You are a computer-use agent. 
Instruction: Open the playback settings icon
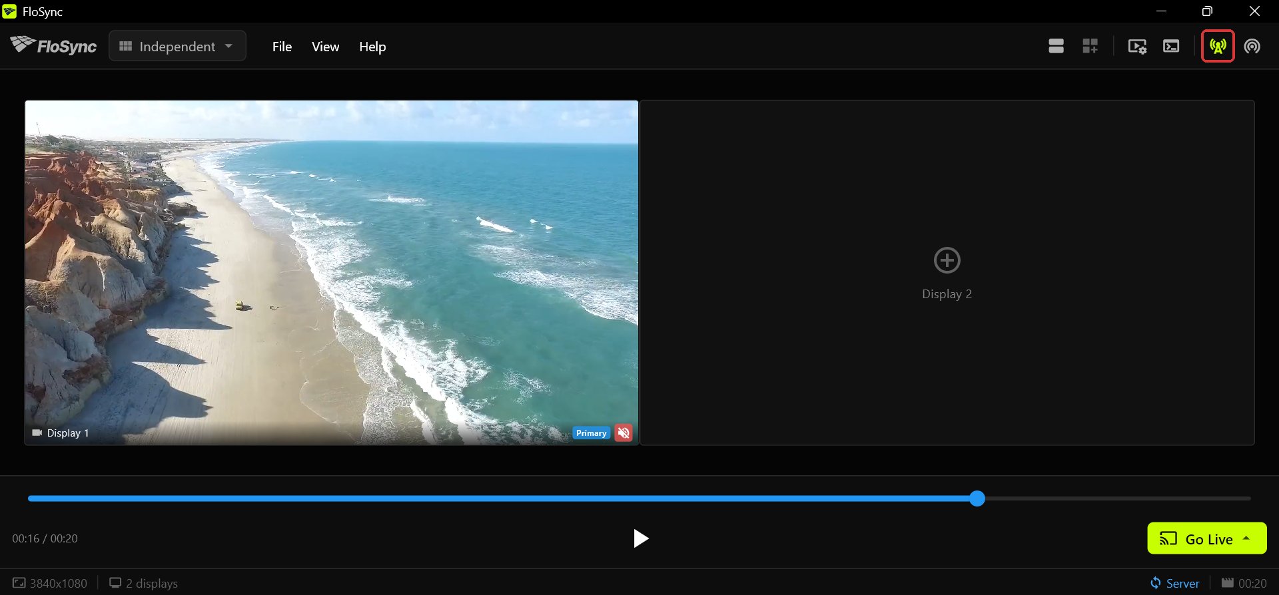(1137, 46)
